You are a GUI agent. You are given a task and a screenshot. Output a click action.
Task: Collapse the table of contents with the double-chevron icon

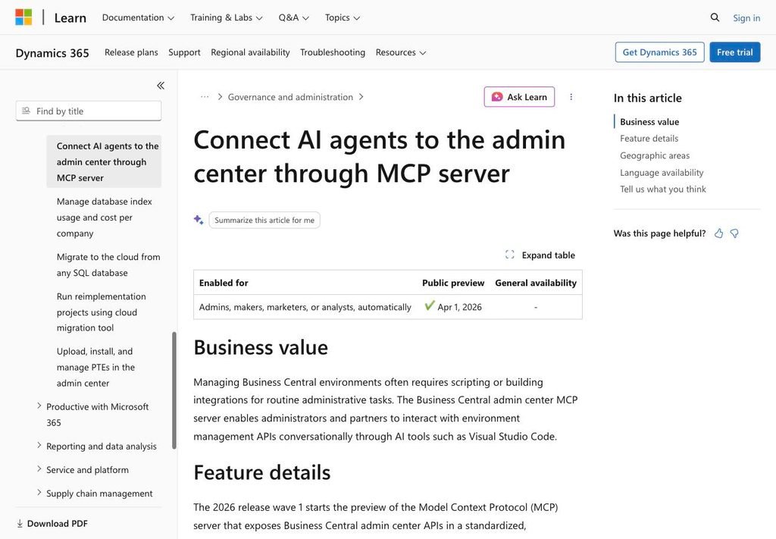click(x=161, y=86)
